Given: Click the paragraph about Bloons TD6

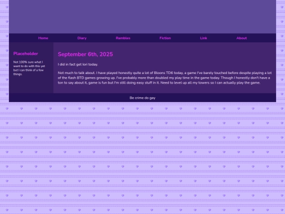Looking at the screenshot, I should [165, 78].
